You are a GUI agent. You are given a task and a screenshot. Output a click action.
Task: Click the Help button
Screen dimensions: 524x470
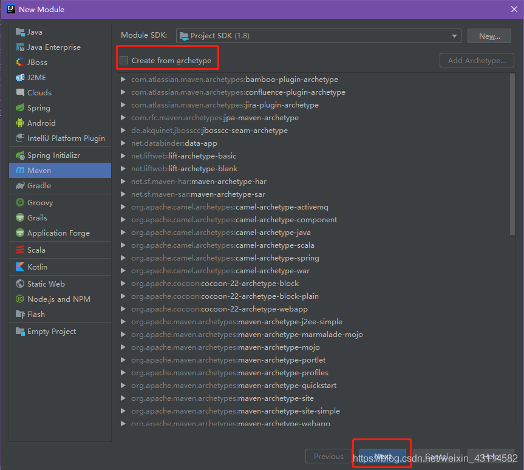pos(491,456)
